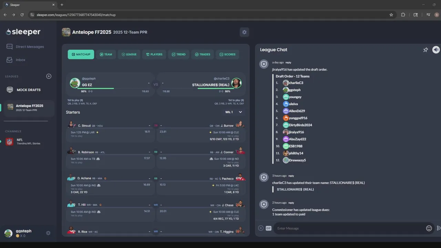Open Inbox
This screenshot has height=248, width=441.
(16, 60)
